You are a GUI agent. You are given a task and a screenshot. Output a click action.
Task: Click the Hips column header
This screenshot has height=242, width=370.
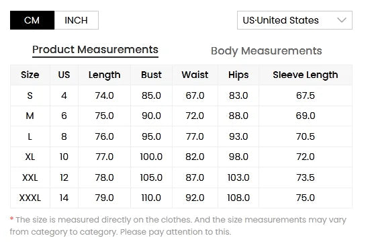click(x=238, y=75)
